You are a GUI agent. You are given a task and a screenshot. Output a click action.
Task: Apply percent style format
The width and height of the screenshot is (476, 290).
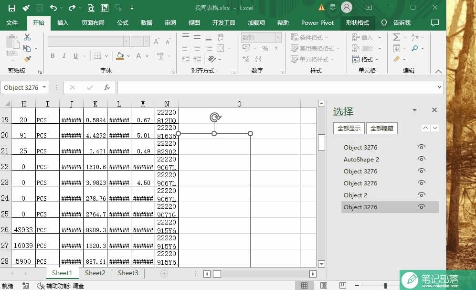265,48
